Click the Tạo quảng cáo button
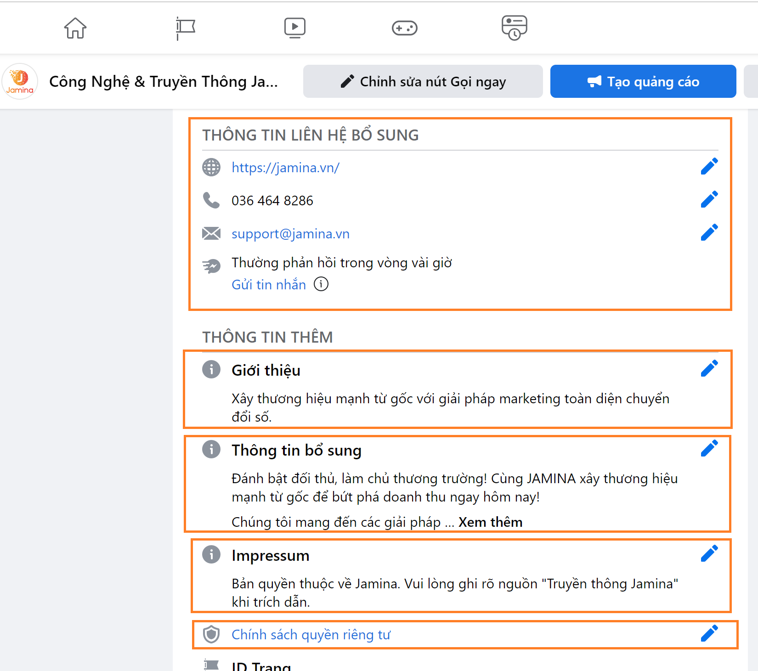The height and width of the screenshot is (671, 758). coord(643,81)
